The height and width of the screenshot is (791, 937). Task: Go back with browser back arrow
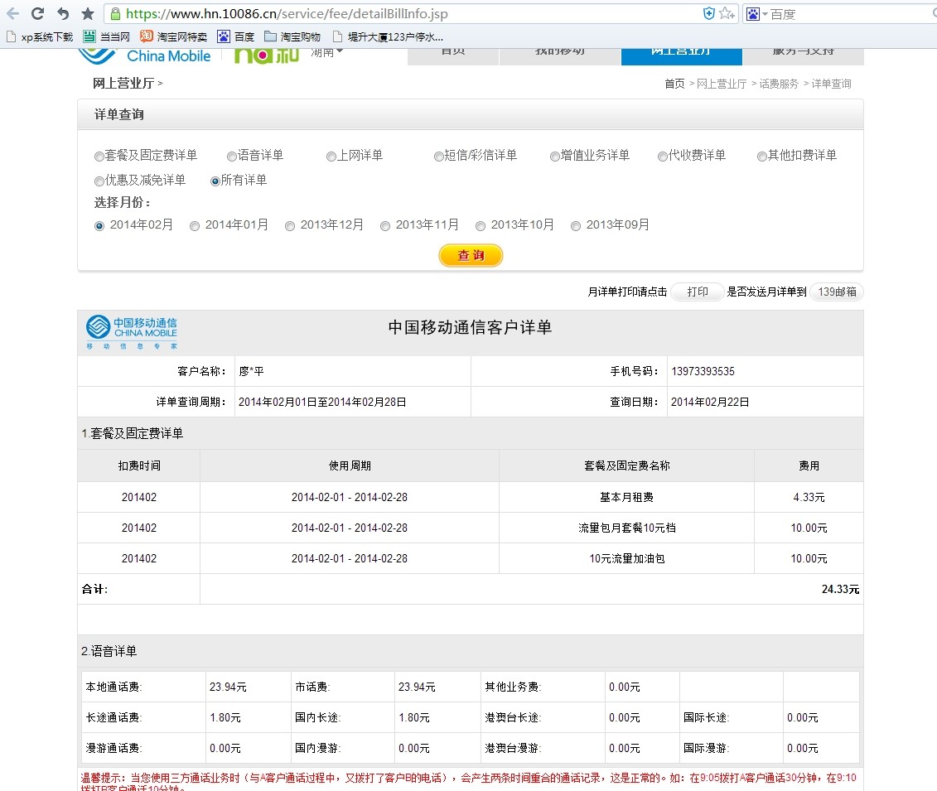point(12,13)
